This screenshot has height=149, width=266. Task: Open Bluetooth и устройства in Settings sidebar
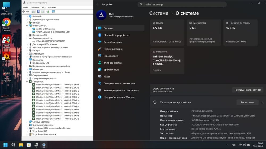coord(120,35)
